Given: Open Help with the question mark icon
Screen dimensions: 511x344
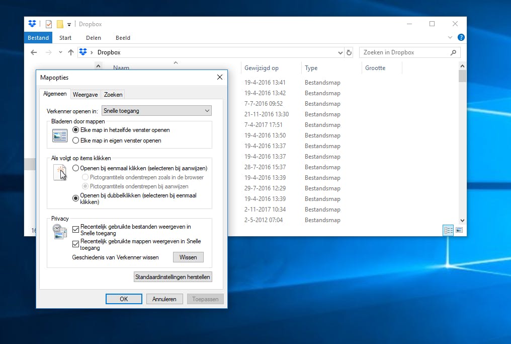Looking at the screenshot, I should (461, 38).
